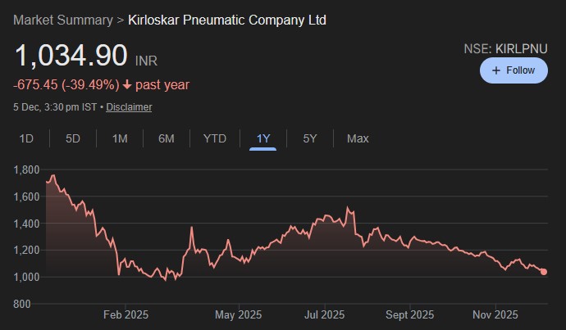Image resolution: width=566 pixels, height=330 pixels.
Task: Click the -675.45 (-39.49%) change text
Action: pos(66,85)
